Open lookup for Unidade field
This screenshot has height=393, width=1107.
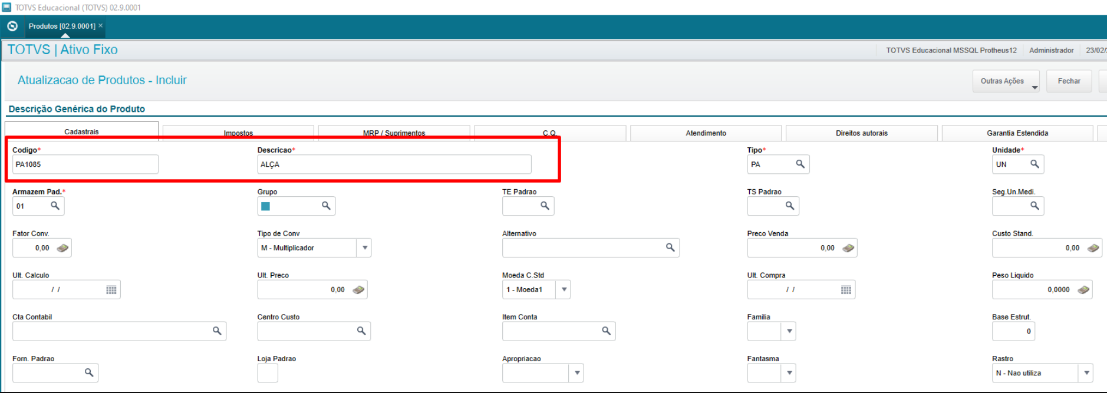click(1034, 164)
